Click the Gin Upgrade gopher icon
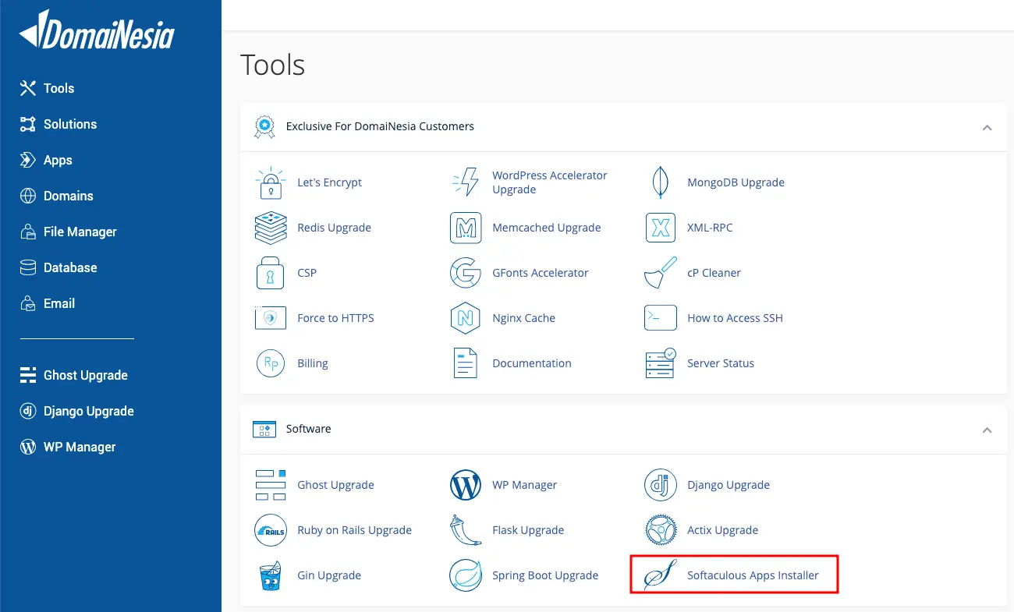Viewport: 1014px width, 612px height. click(x=271, y=575)
